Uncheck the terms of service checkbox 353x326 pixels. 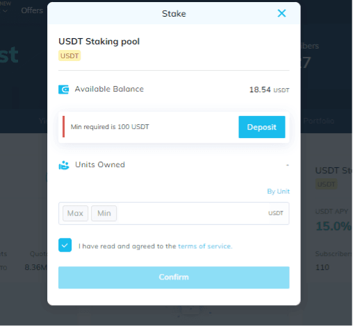65,245
